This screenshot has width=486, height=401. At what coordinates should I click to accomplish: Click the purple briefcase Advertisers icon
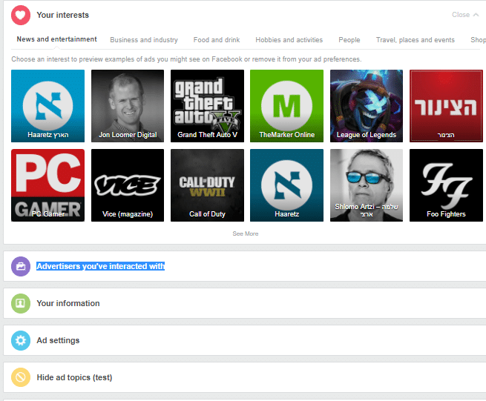(x=21, y=266)
